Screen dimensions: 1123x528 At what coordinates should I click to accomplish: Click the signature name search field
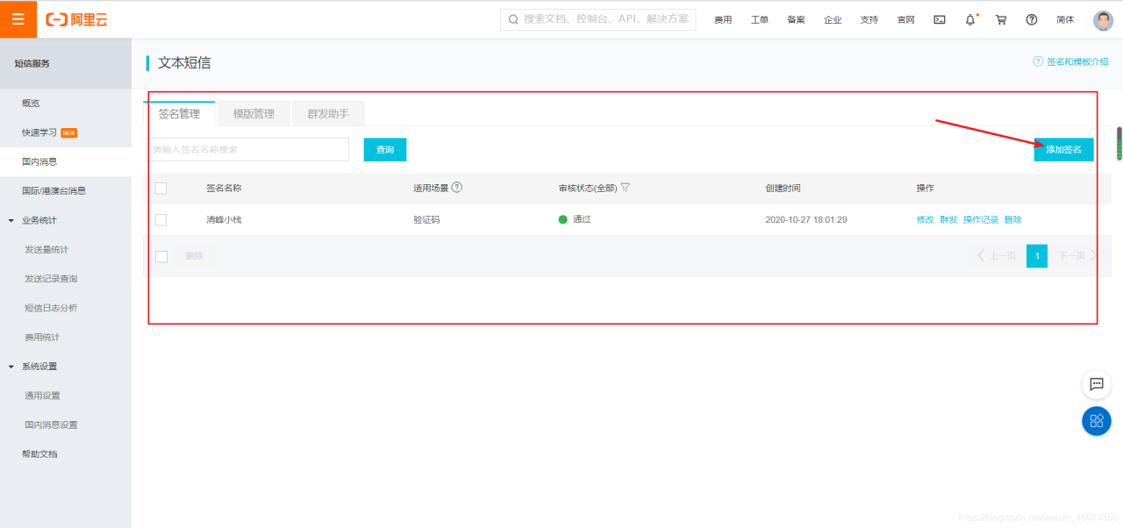point(248,150)
